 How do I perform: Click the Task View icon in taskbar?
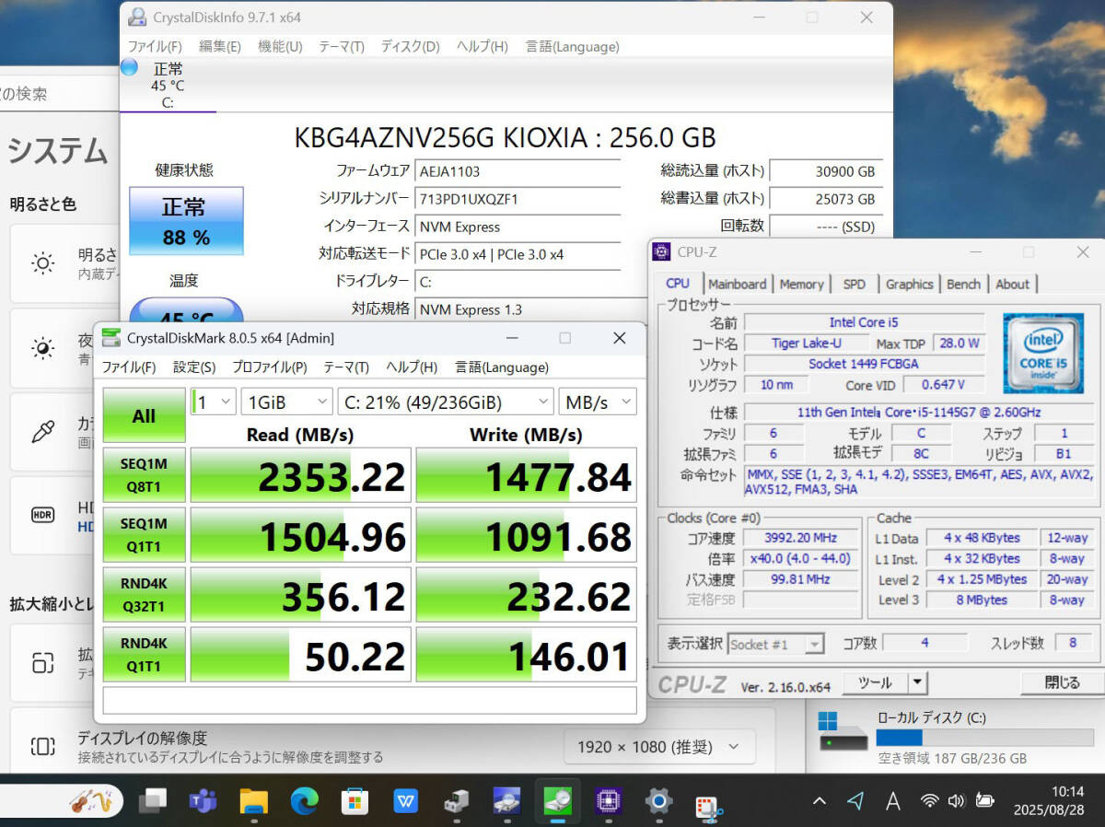tap(153, 801)
